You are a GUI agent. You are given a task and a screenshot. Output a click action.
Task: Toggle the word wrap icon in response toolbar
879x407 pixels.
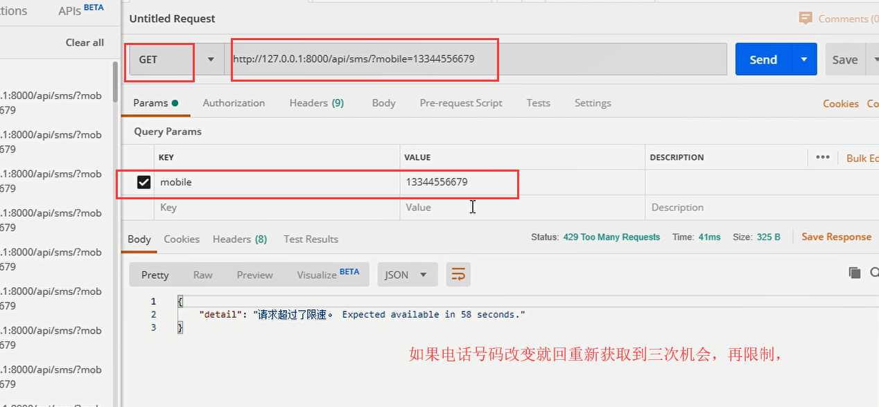click(458, 275)
